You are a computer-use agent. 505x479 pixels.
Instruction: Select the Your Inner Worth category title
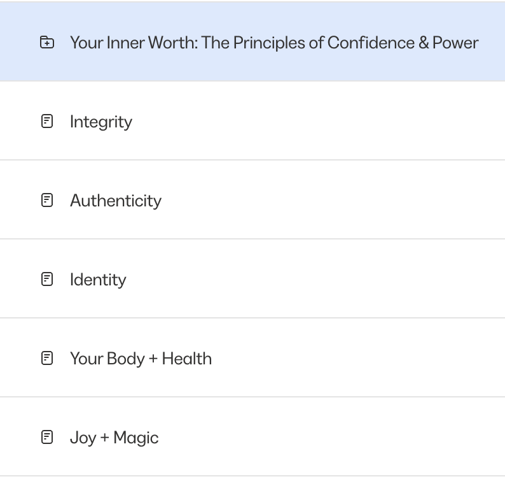pyautogui.click(x=274, y=43)
